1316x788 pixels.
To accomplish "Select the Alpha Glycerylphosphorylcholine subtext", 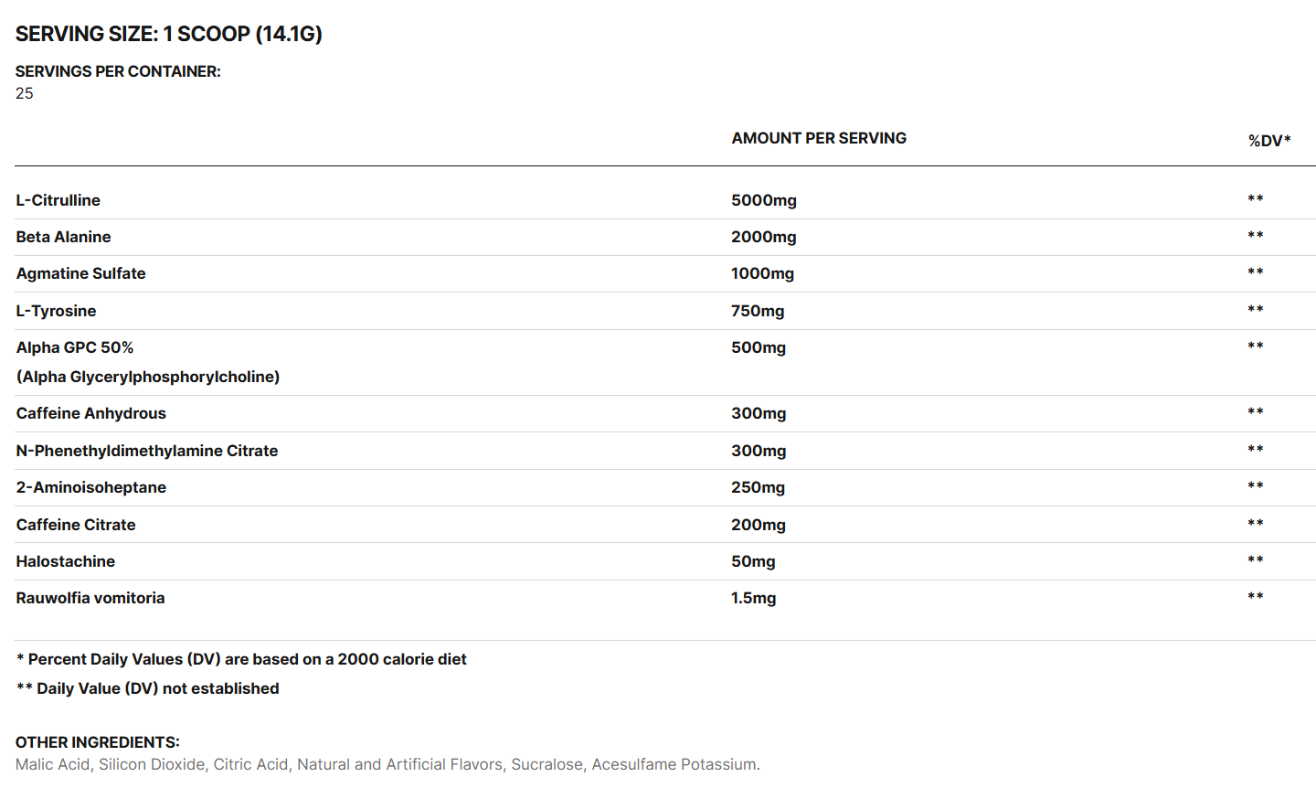I will (148, 377).
